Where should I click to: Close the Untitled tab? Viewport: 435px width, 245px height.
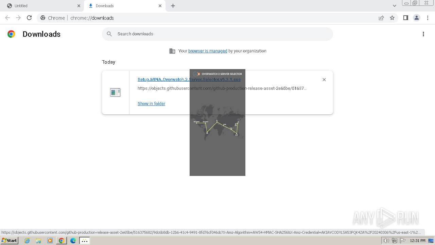click(79, 6)
